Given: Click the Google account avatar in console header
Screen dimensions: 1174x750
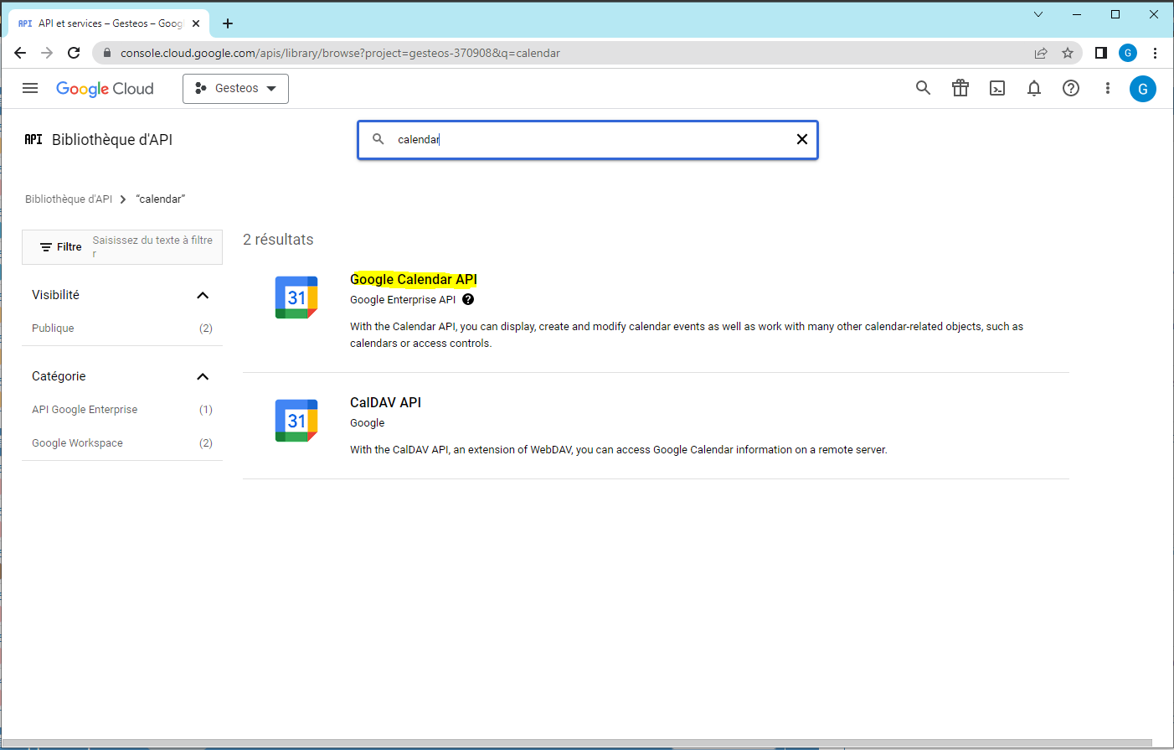Looking at the screenshot, I should (1142, 89).
